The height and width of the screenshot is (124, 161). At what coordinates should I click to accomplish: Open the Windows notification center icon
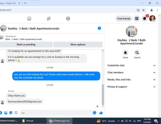pos(156,121)
